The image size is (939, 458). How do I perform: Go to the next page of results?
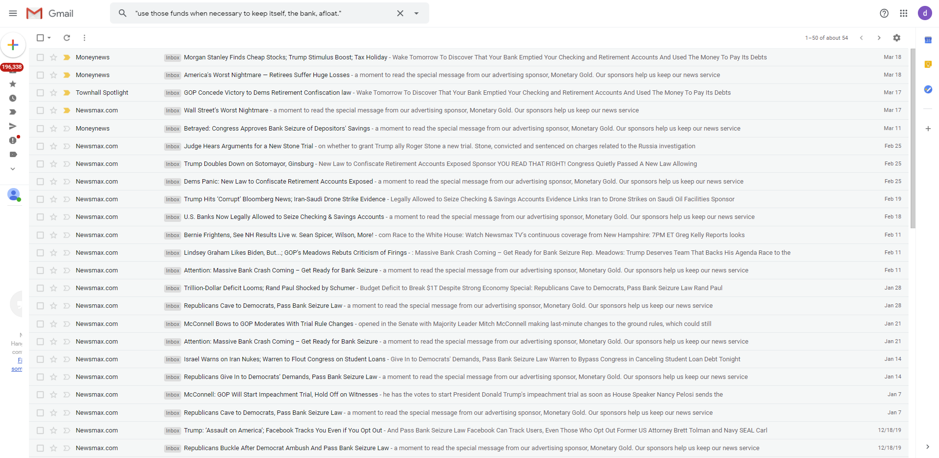[x=879, y=38]
